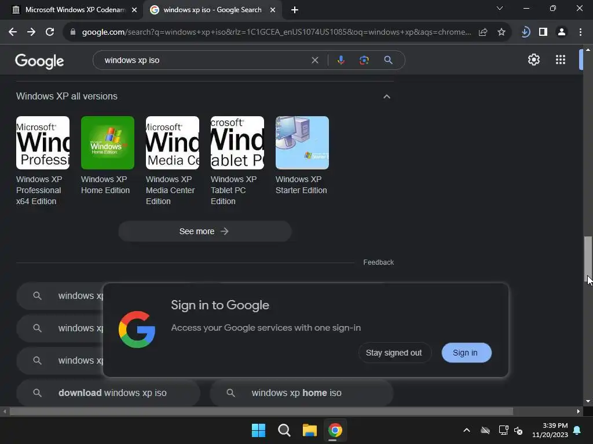The height and width of the screenshot is (444, 593).
Task: Open Windows XP Media Center Edition thumbnail
Action: (173, 143)
